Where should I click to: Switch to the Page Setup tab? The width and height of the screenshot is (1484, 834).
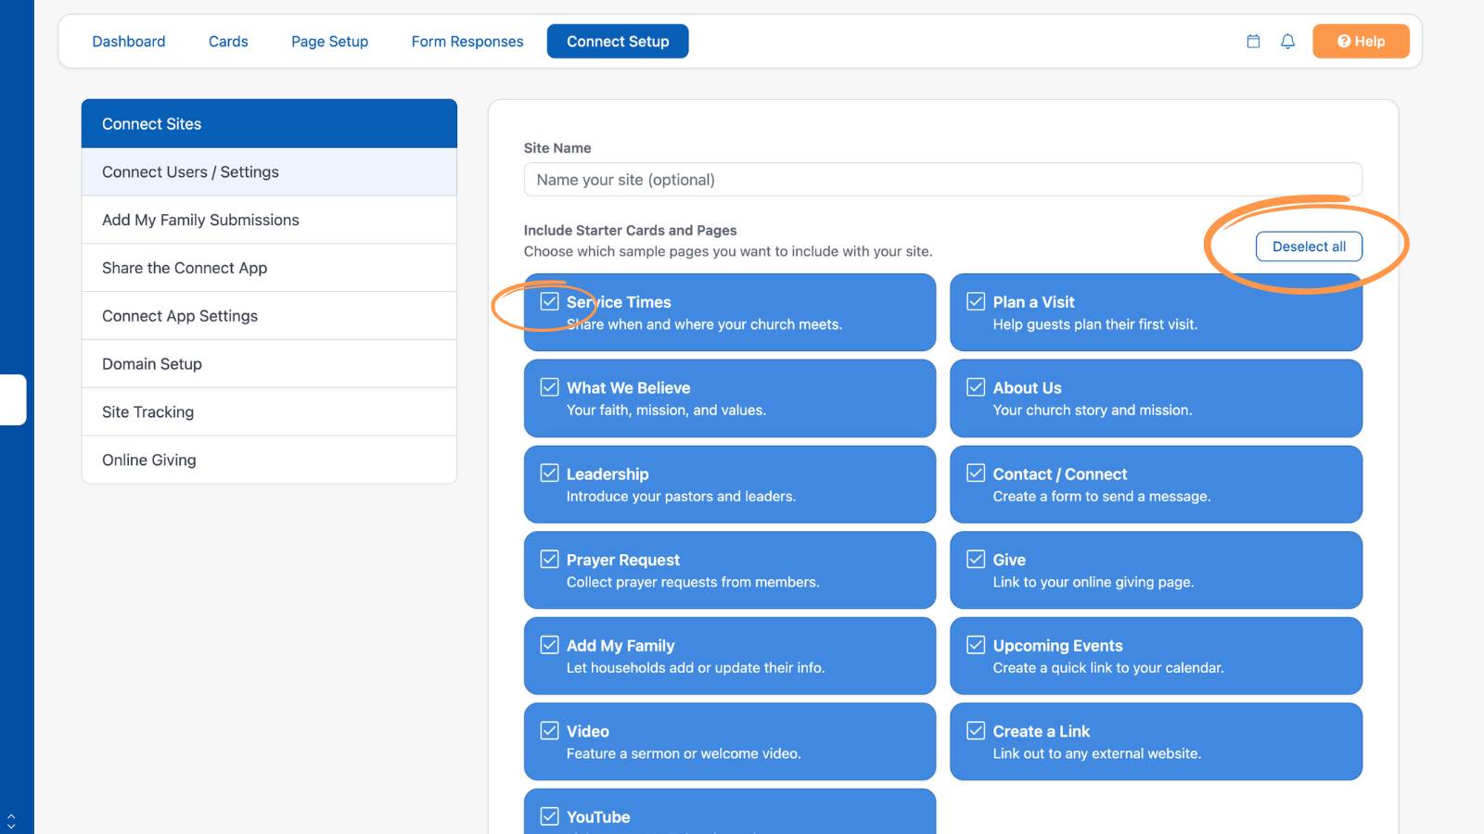point(329,42)
